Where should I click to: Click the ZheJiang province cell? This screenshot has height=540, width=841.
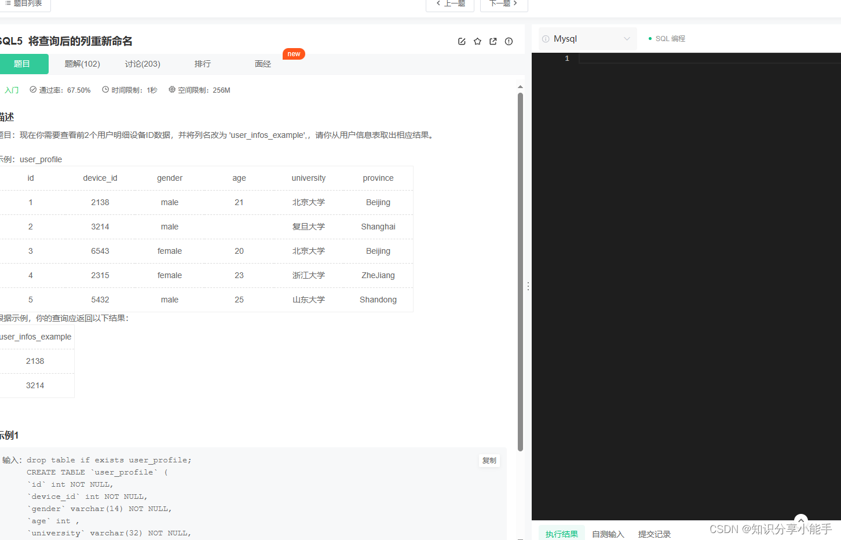(378, 275)
